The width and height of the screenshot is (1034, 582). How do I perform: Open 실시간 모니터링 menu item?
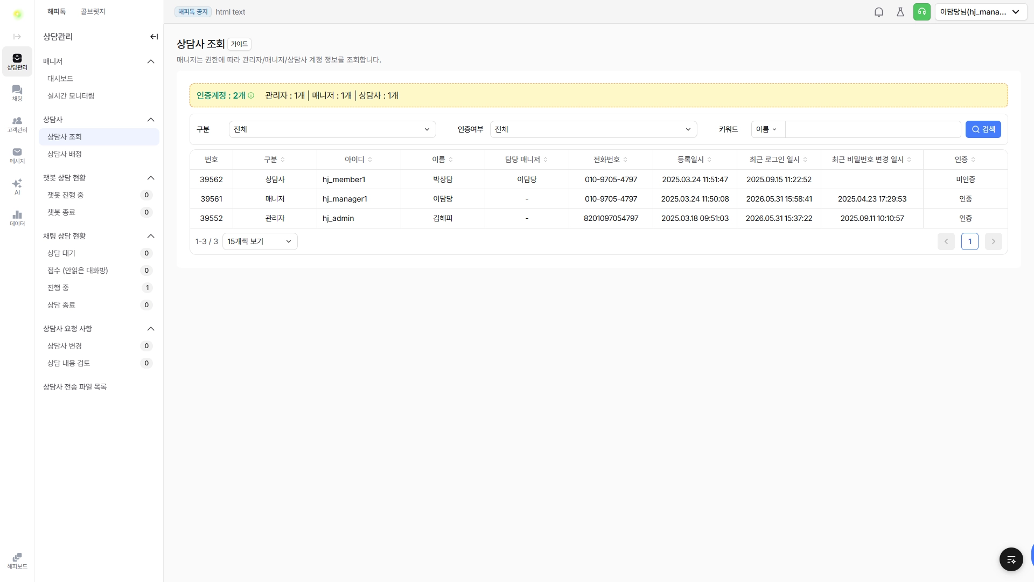(99, 96)
